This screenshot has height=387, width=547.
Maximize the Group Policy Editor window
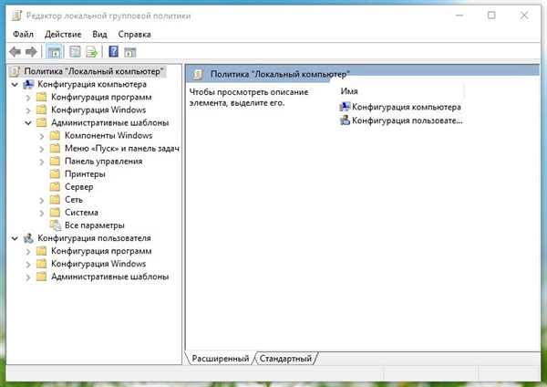point(491,16)
